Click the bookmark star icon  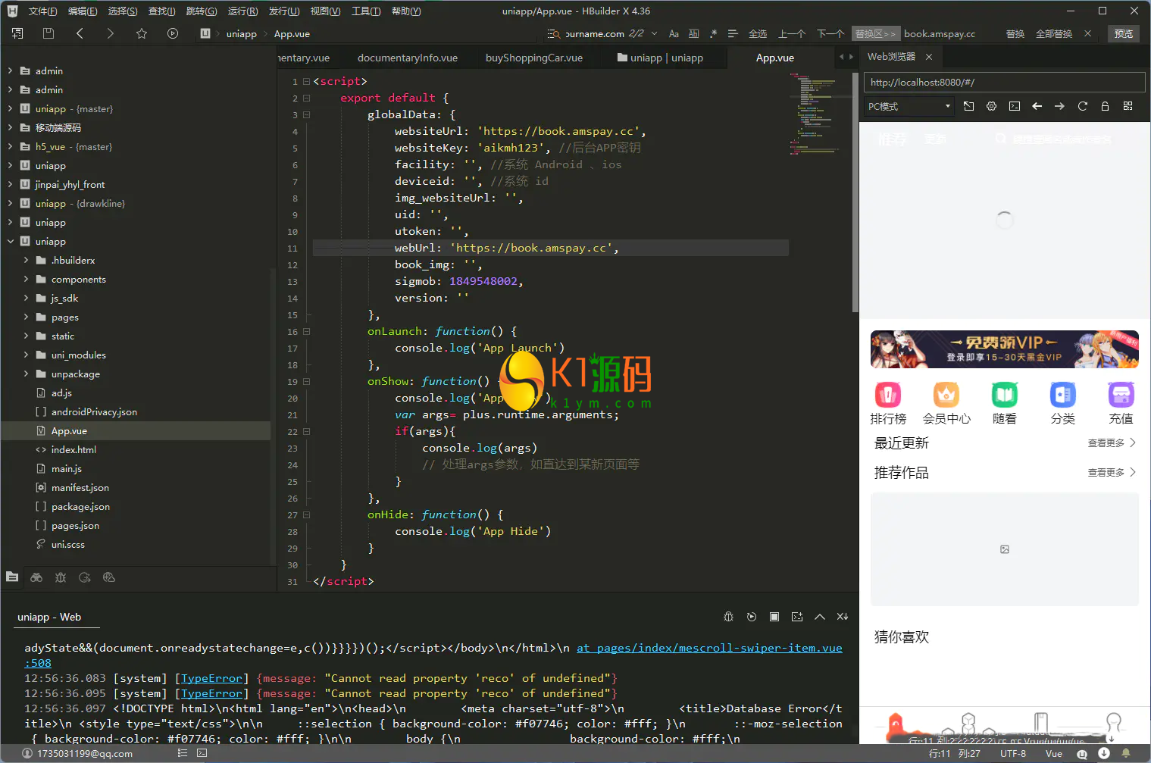point(142,33)
